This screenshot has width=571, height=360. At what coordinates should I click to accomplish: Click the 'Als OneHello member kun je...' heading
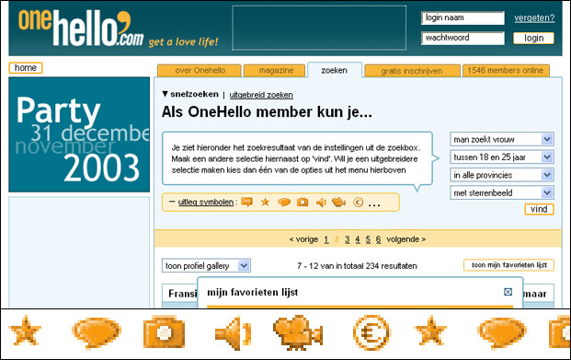pyautogui.click(x=267, y=112)
